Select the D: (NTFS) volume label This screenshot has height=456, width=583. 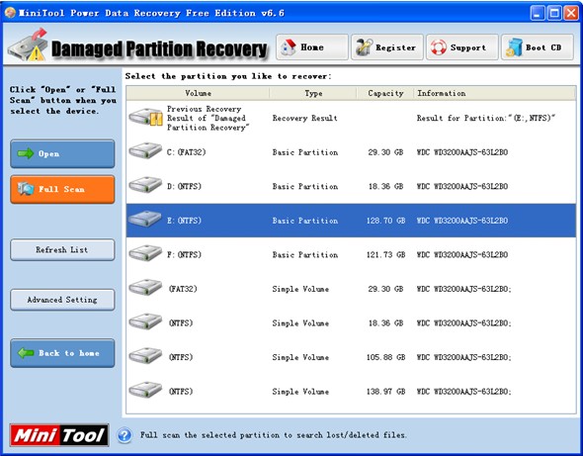pos(184,186)
